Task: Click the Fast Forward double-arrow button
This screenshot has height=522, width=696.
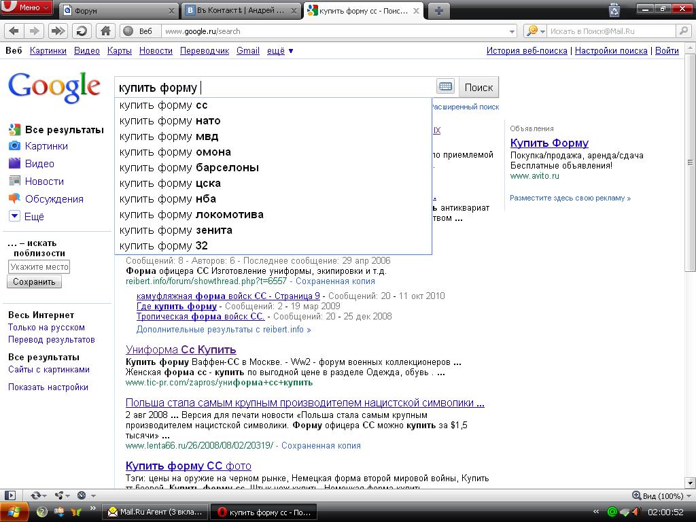Action: pos(58,31)
